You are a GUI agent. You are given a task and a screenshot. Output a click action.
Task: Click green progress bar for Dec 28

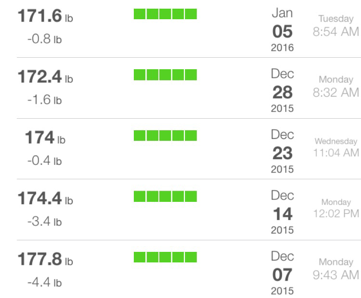tap(165, 74)
